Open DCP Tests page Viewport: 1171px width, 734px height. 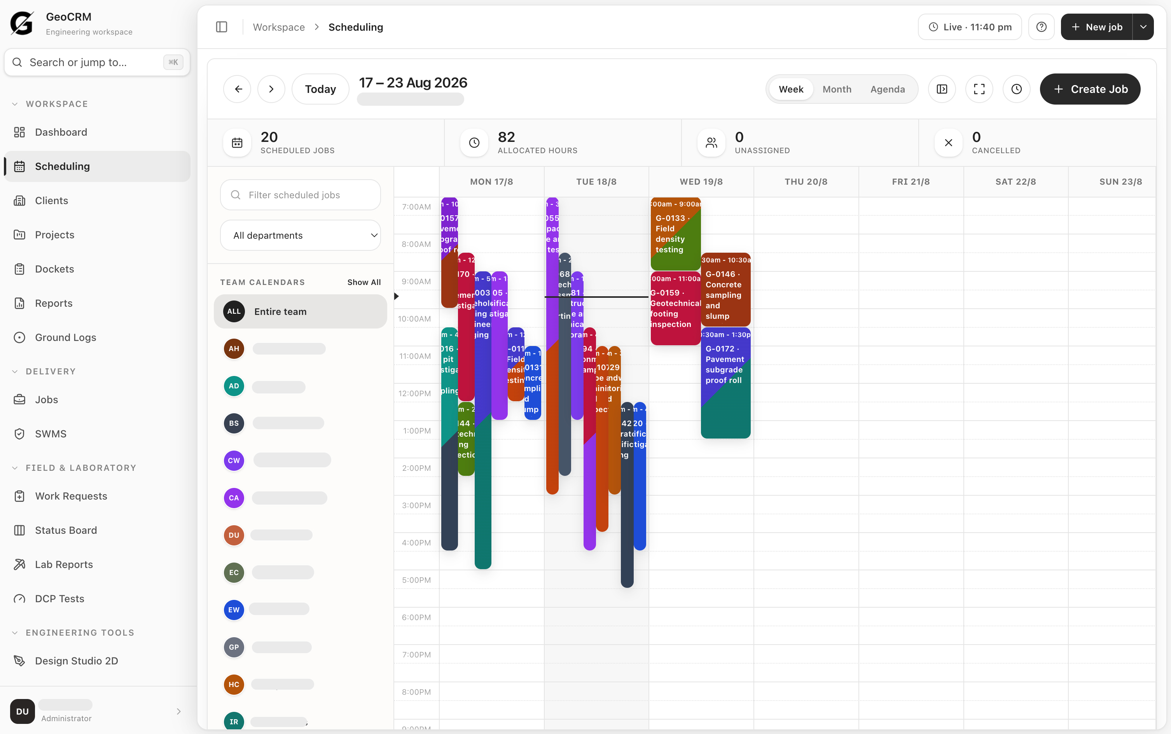point(97,599)
